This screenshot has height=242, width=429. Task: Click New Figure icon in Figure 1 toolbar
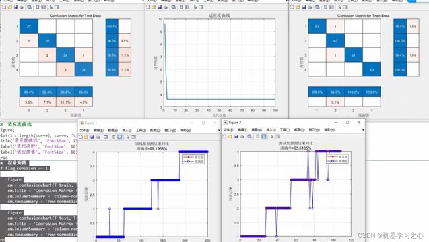pos(81,136)
